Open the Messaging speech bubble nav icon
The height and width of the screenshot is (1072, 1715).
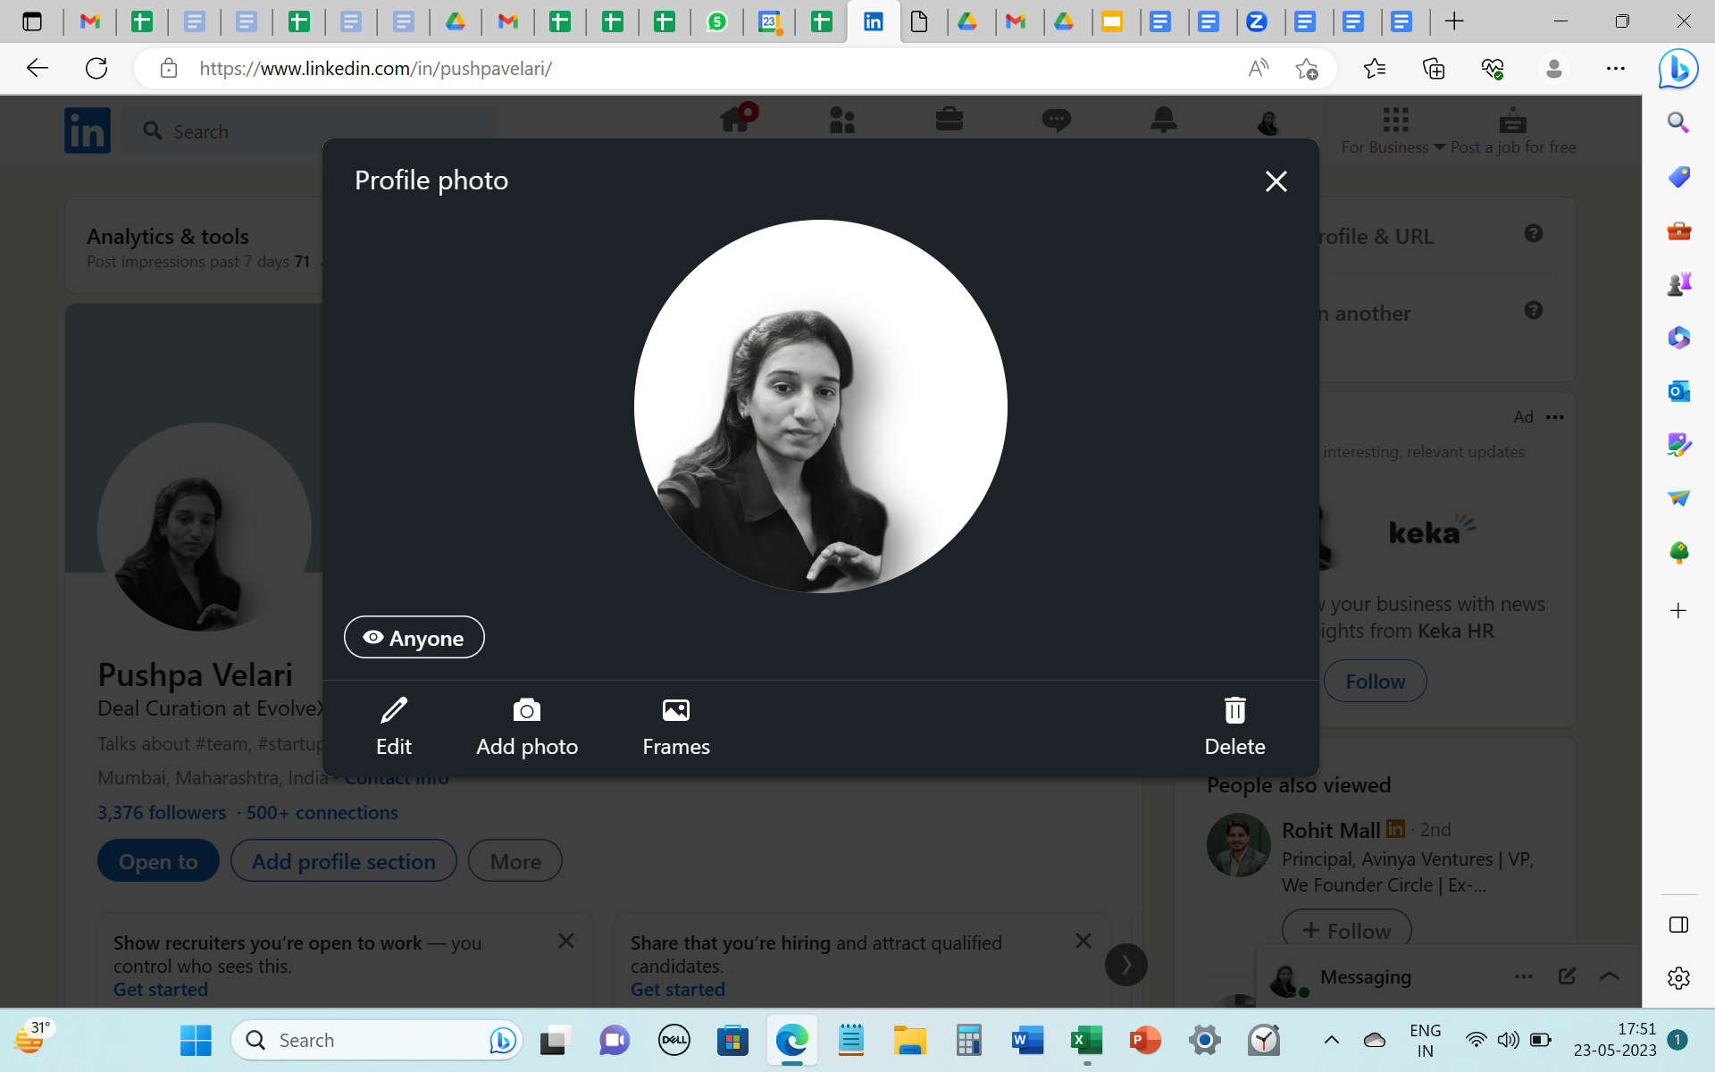[1057, 120]
